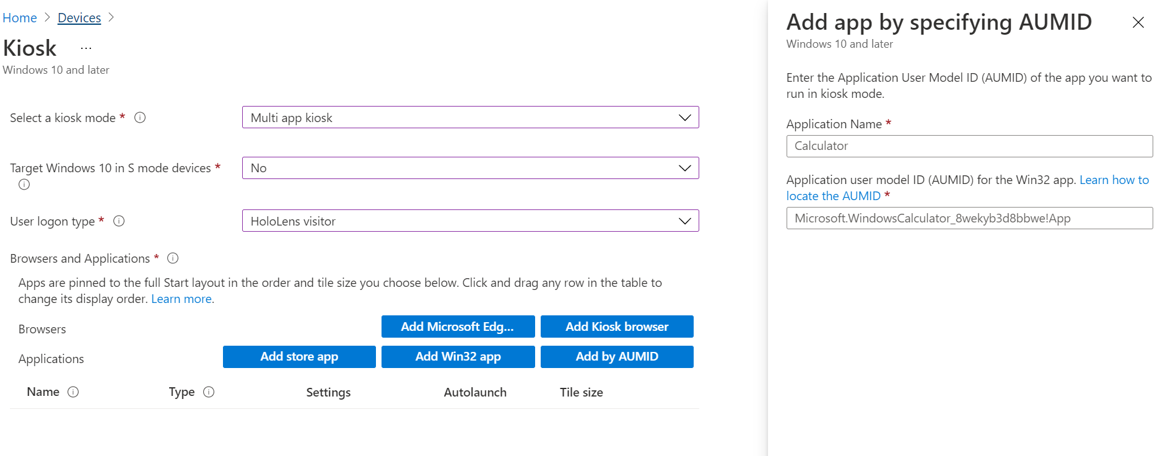The height and width of the screenshot is (456, 1165).
Task: Click Add Kiosk browser button
Action: tap(617, 327)
